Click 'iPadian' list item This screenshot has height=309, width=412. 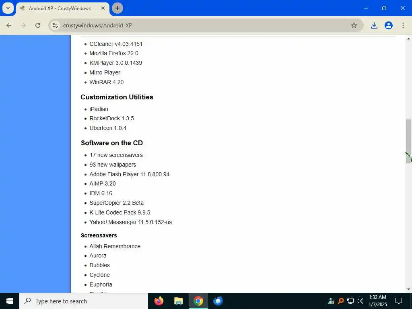click(99, 109)
